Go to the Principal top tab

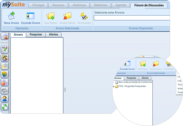pyautogui.click(x=38, y=5)
